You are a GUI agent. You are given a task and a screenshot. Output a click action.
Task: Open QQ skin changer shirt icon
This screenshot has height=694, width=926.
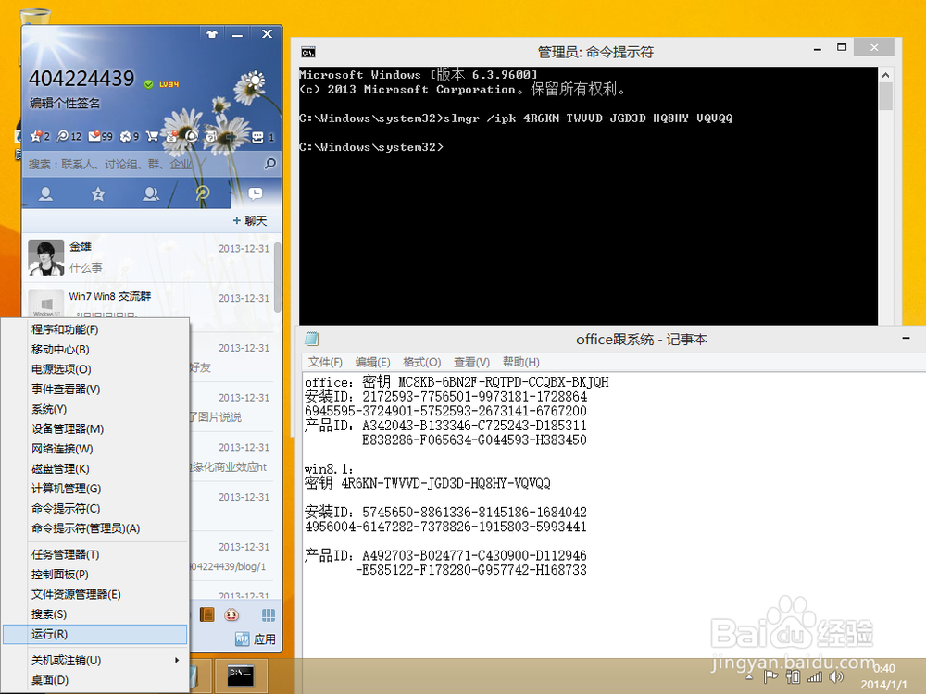(x=212, y=34)
